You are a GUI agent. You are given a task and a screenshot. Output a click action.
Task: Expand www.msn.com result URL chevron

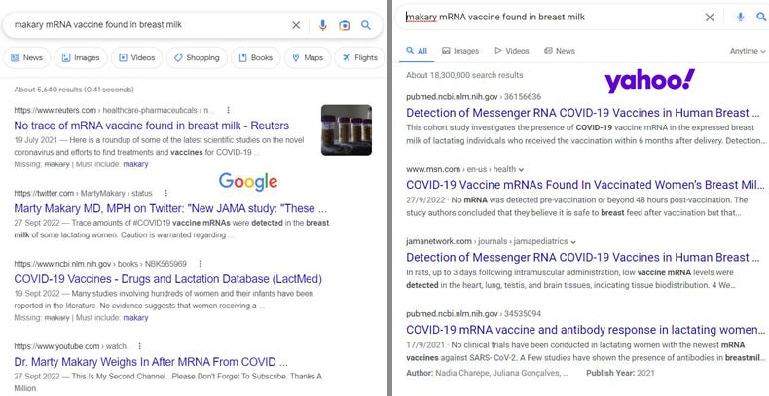[521, 170]
